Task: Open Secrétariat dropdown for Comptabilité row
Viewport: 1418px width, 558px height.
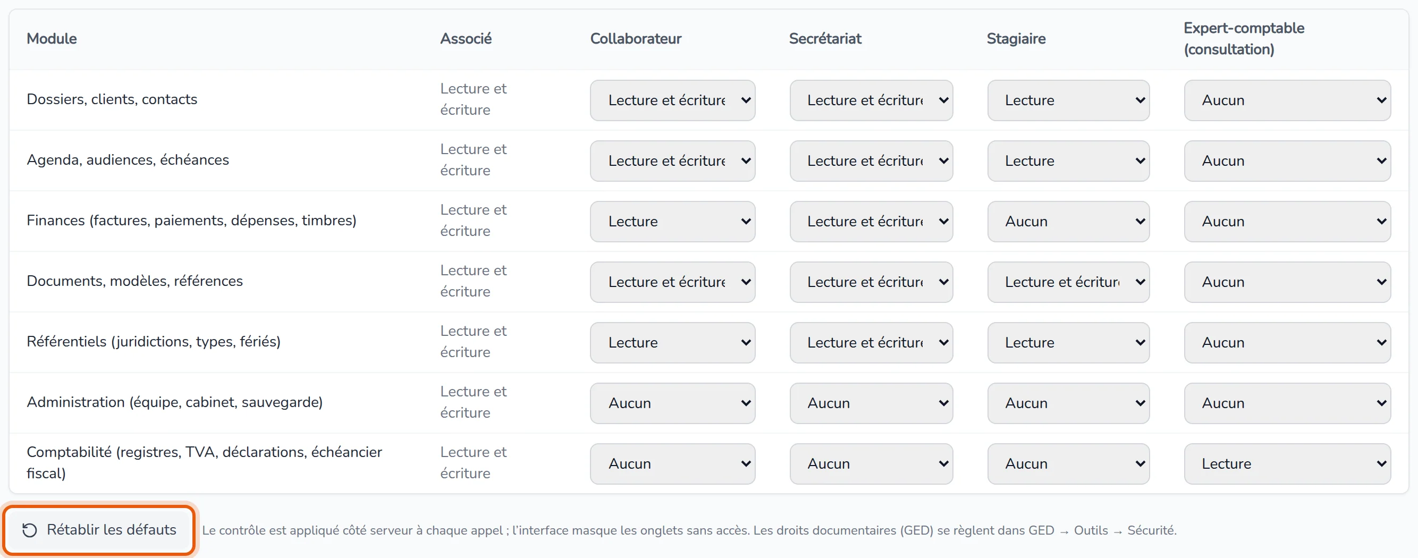Action: [871, 463]
